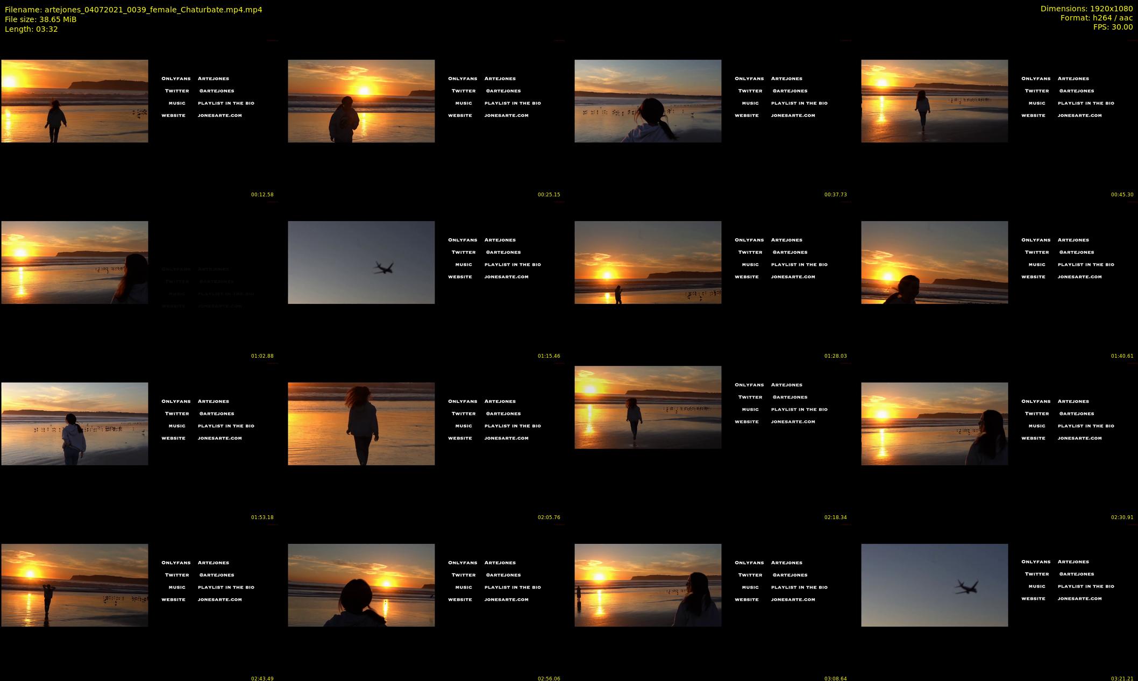
Task: Click the File size 38.65 MiB text
Action: pyautogui.click(x=41, y=19)
